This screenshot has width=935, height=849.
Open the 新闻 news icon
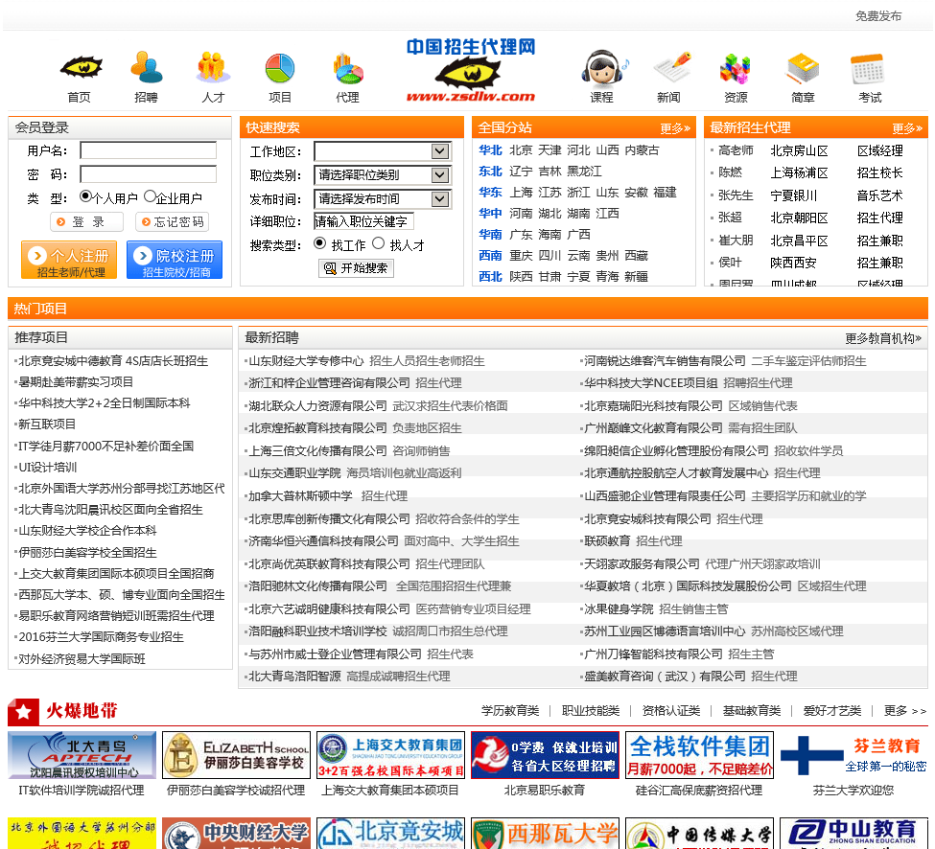(x=671, y=68)
